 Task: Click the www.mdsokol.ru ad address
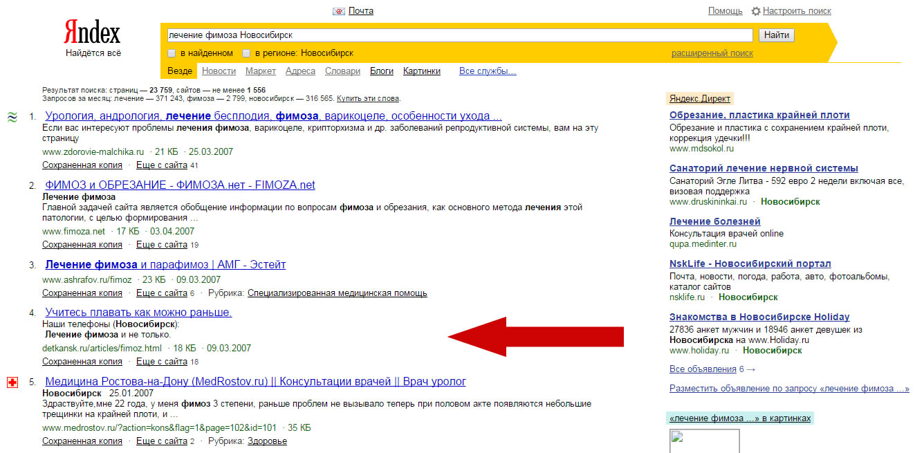coord(701,149)
